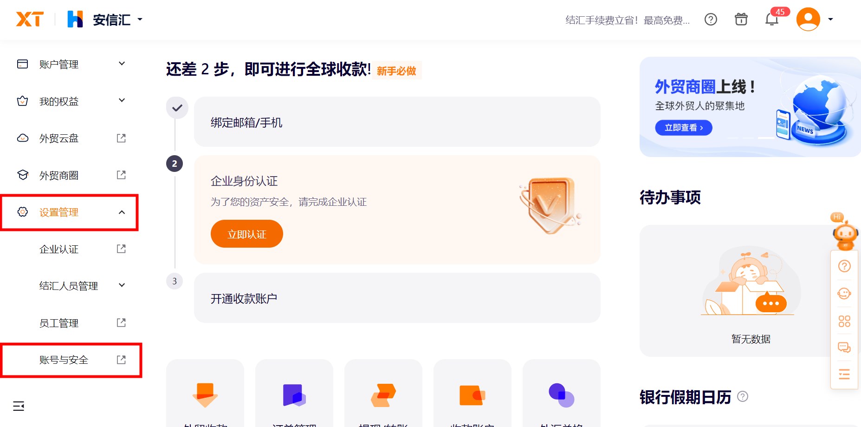Click the help question-mark icon in the header
Viewport: 861px width, 427px height.
(711, 20)
